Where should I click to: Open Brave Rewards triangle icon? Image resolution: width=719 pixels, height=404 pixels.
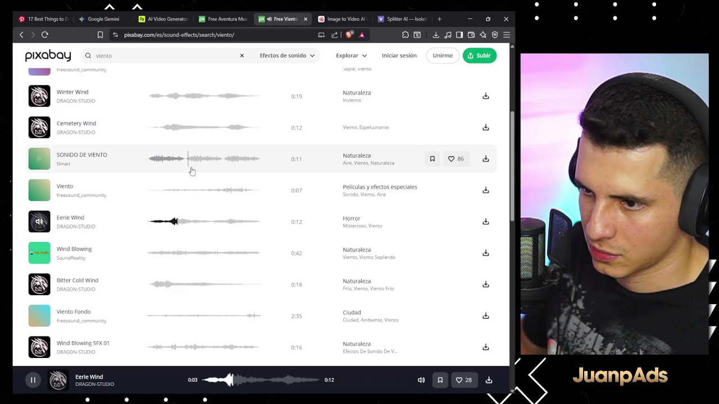coord(362,35)
